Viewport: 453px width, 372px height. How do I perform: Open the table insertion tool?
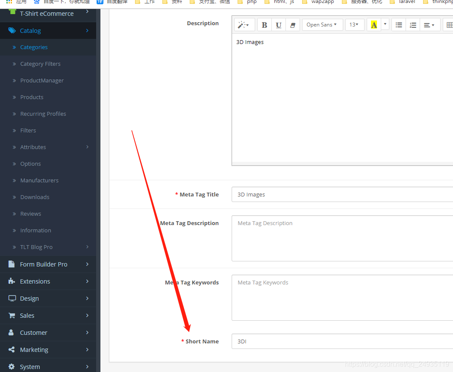coord(449,24)
